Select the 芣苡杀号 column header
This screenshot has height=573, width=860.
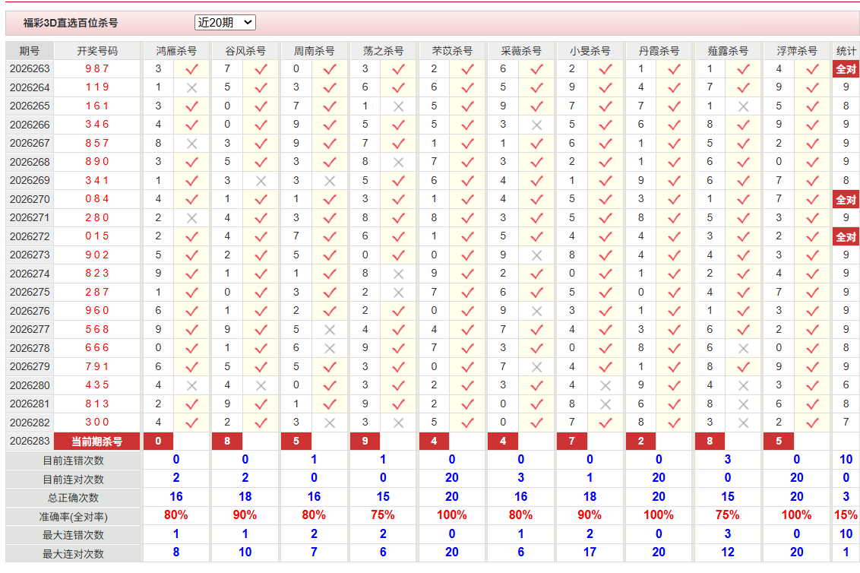[452, 51]
